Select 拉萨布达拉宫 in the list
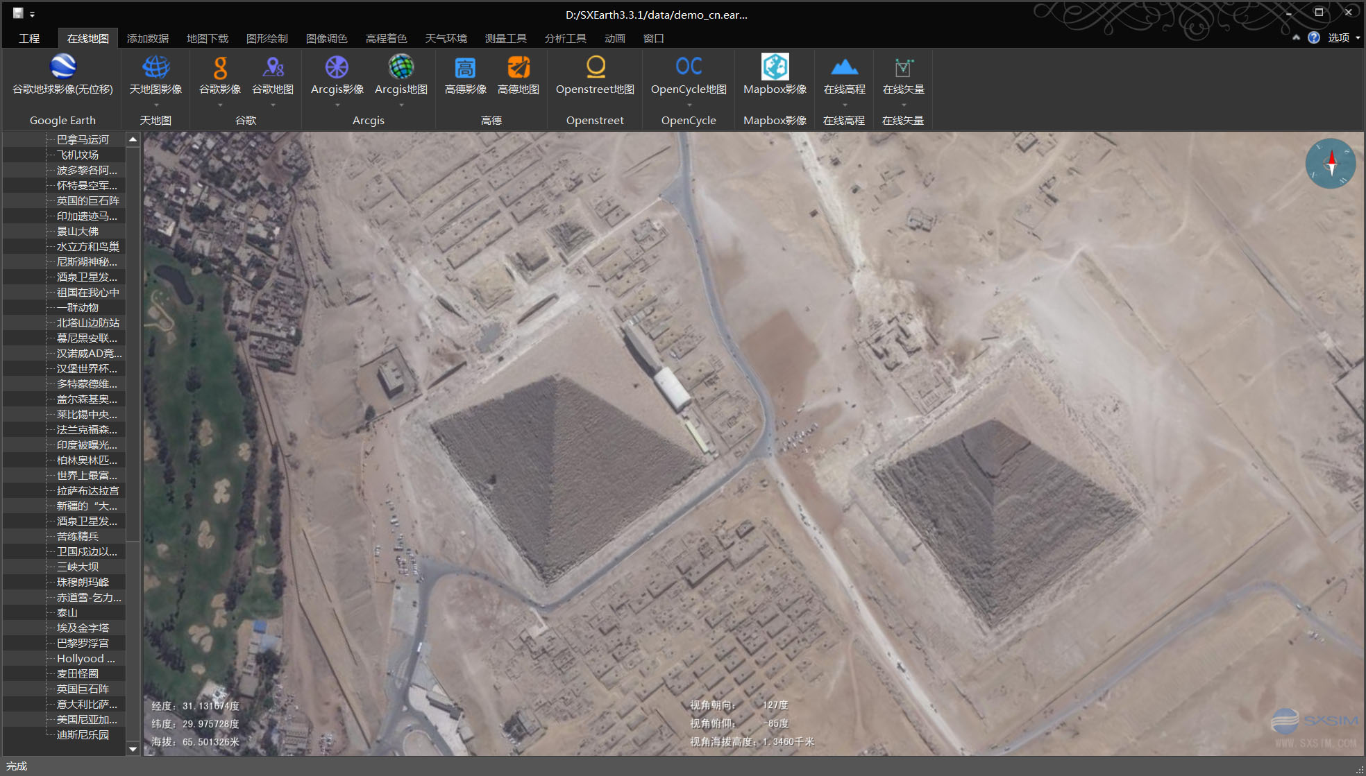The width and height of the screenshot is (1366, 776). 88,490
